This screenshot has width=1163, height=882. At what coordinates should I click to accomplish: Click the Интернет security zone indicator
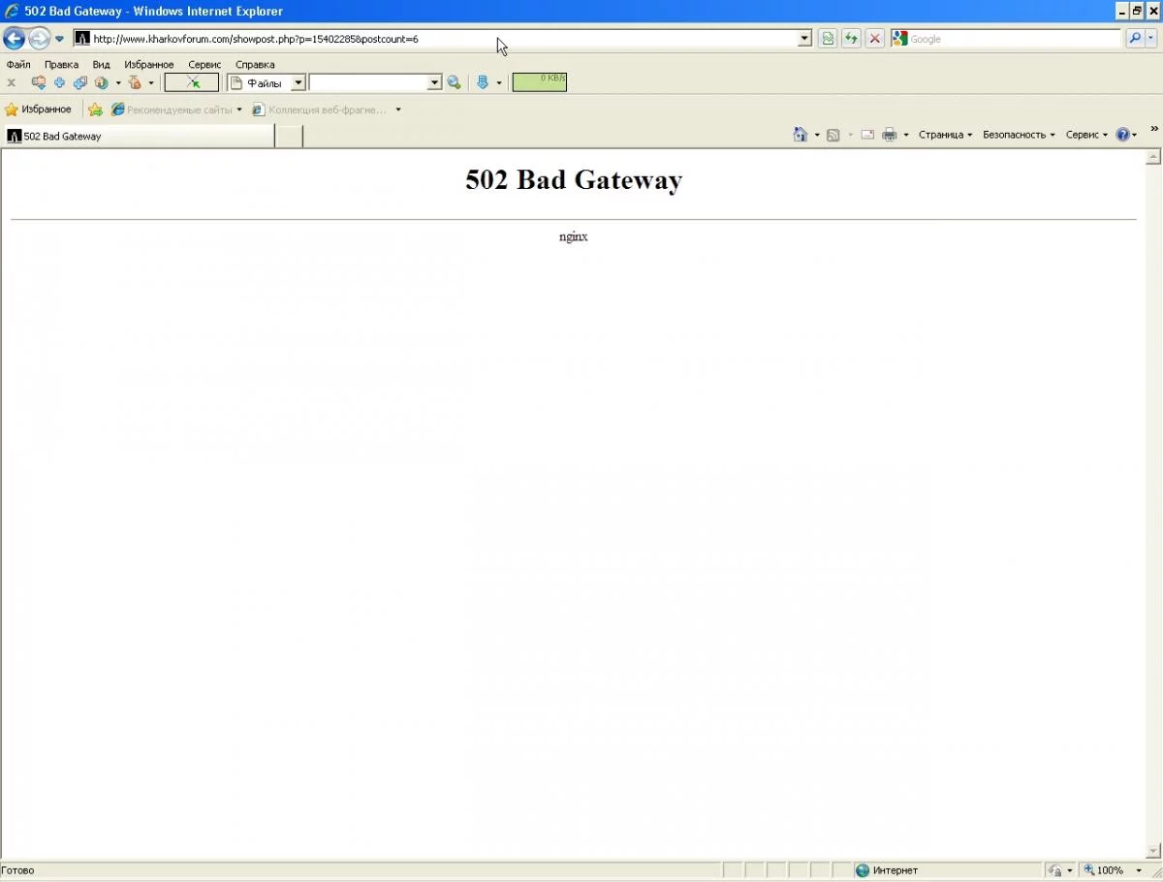coord(886,870)
